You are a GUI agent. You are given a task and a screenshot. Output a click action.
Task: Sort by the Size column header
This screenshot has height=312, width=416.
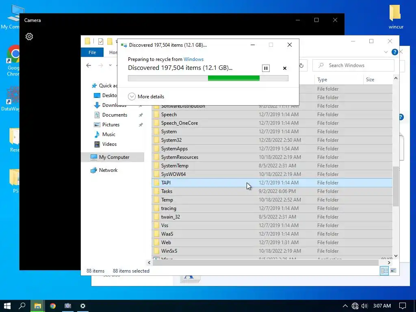[x=377, y=80]
